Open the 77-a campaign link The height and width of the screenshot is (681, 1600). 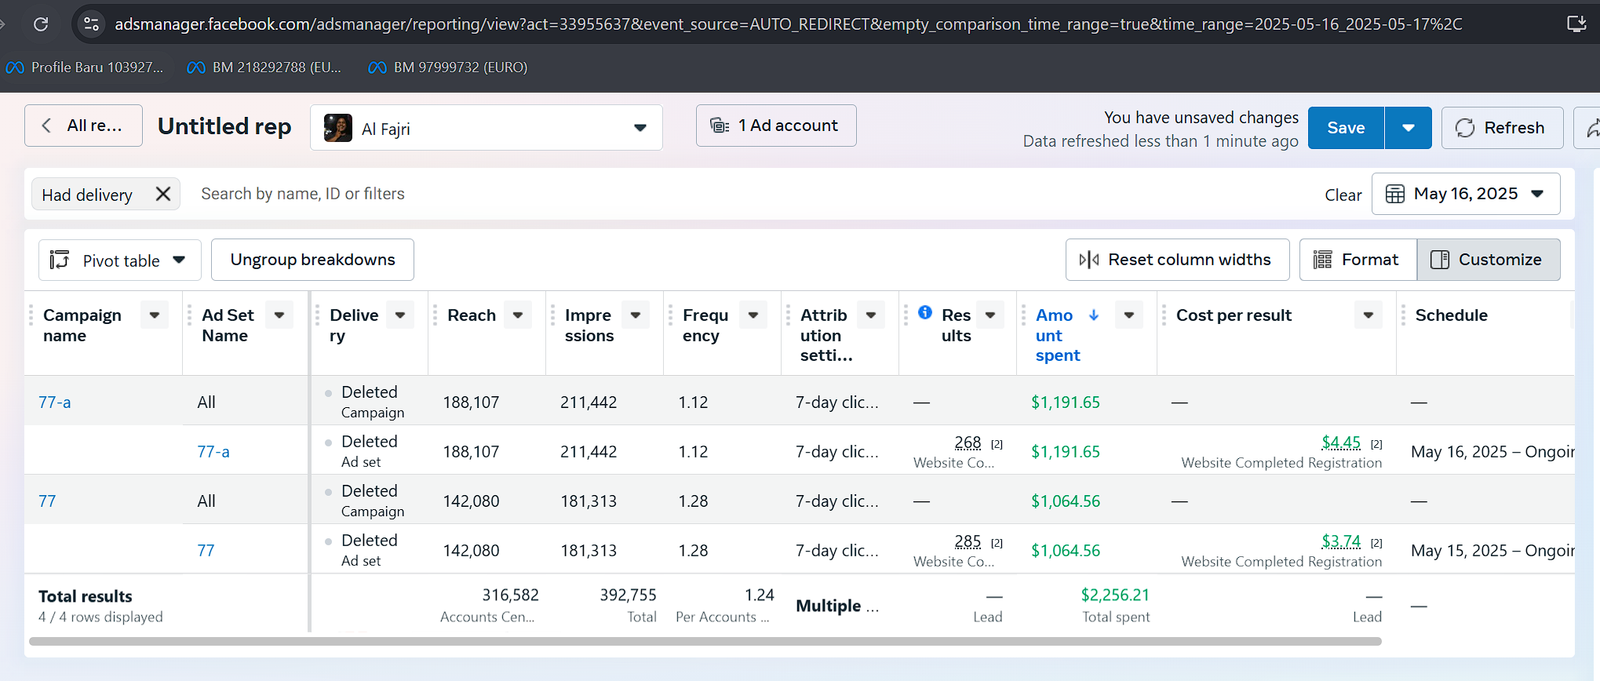point(55,402)
